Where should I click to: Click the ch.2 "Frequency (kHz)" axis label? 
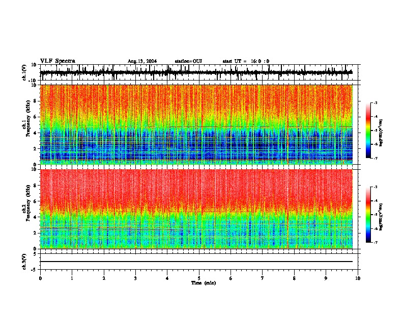click(x=28, y=203)
